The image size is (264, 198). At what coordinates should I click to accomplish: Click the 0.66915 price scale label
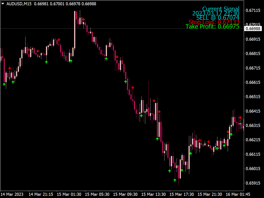click(253, 39)
